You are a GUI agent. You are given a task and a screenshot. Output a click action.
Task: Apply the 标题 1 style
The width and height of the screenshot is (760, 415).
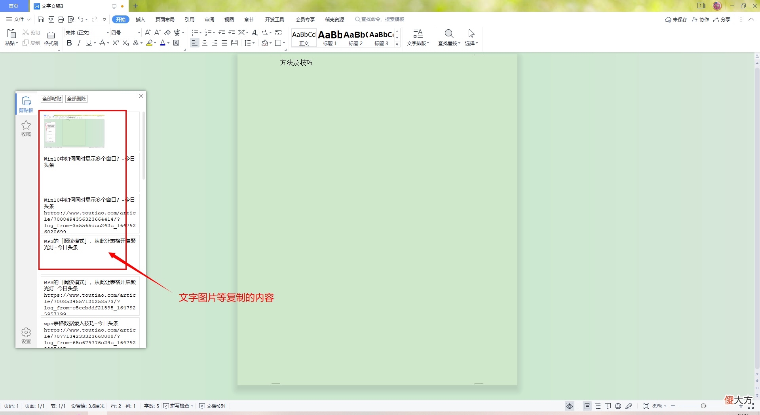330,38
